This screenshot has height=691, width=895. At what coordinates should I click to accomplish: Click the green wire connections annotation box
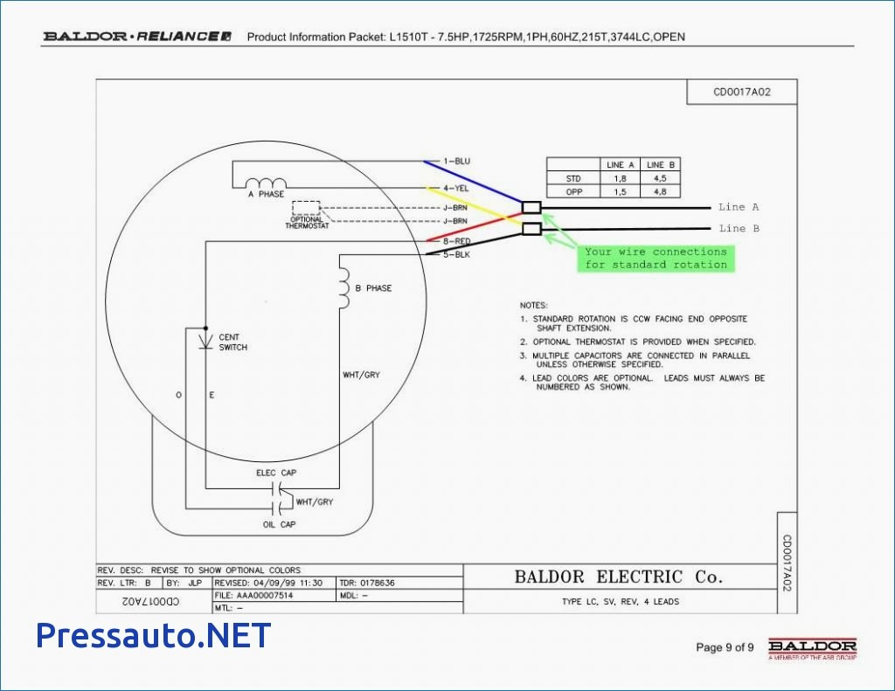656,258
